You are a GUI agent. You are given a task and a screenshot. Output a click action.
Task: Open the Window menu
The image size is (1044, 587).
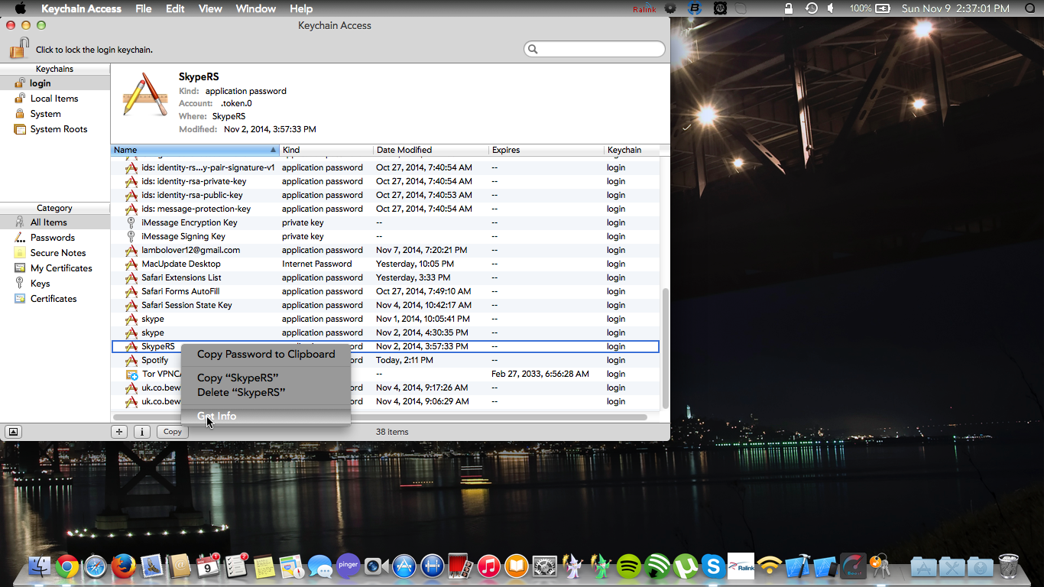click(x=255, y=8)
